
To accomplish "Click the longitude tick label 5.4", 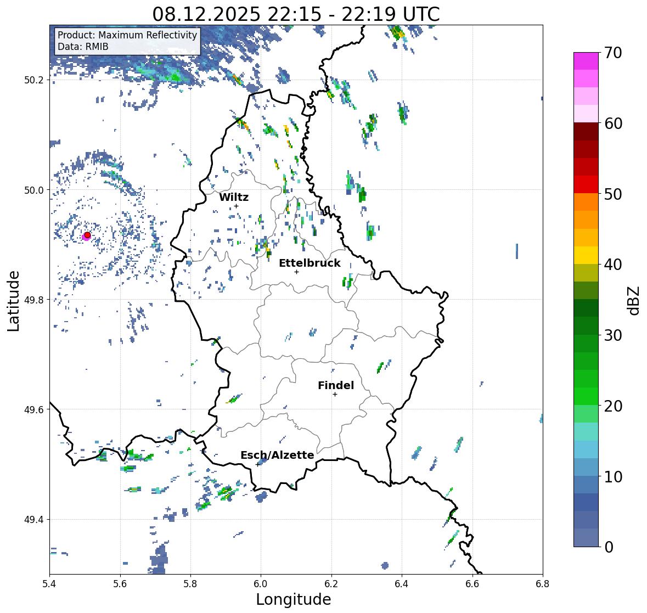I will (49, 584).
